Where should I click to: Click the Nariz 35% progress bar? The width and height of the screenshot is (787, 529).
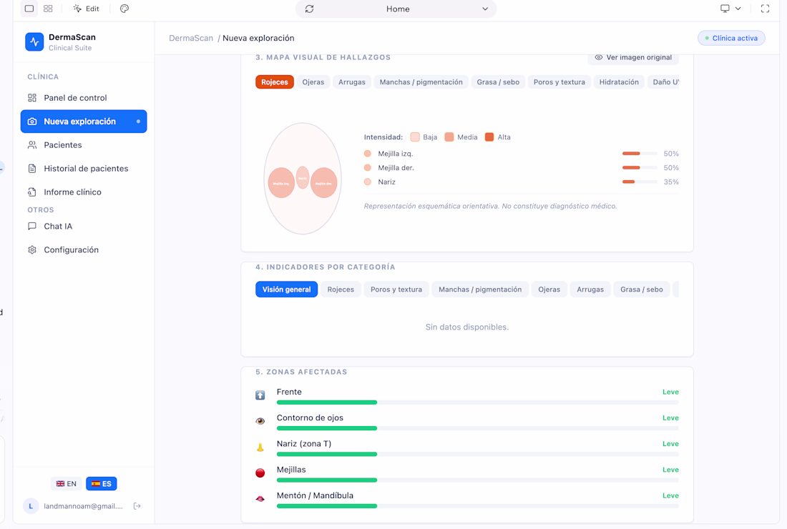[640, 182]
